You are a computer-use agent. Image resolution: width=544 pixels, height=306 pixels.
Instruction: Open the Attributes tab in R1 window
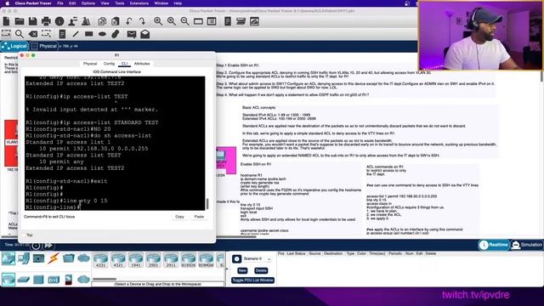[x=142, y=64]
